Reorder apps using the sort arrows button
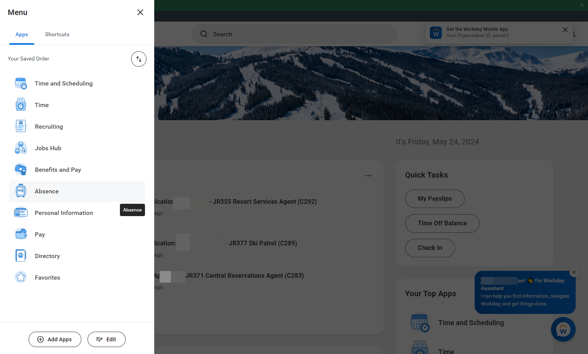Screen dimensions: 588x354 tap(139, 59)
